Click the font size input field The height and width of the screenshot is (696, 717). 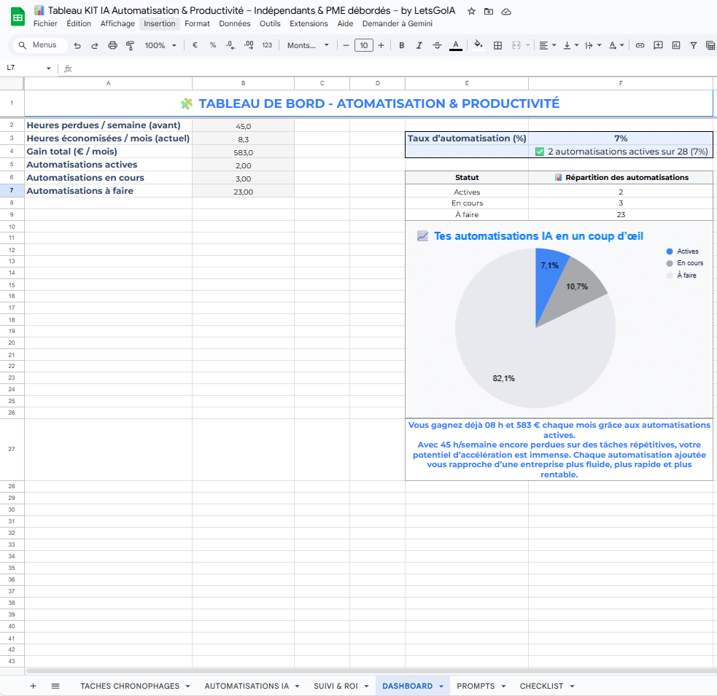[x=363, y=45]
